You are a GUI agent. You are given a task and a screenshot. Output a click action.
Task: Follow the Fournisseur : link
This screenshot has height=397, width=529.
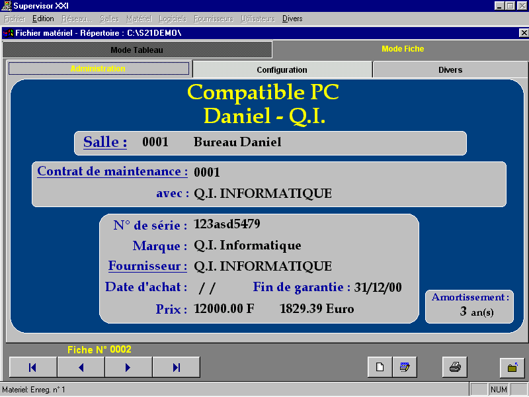click(147, 266)
